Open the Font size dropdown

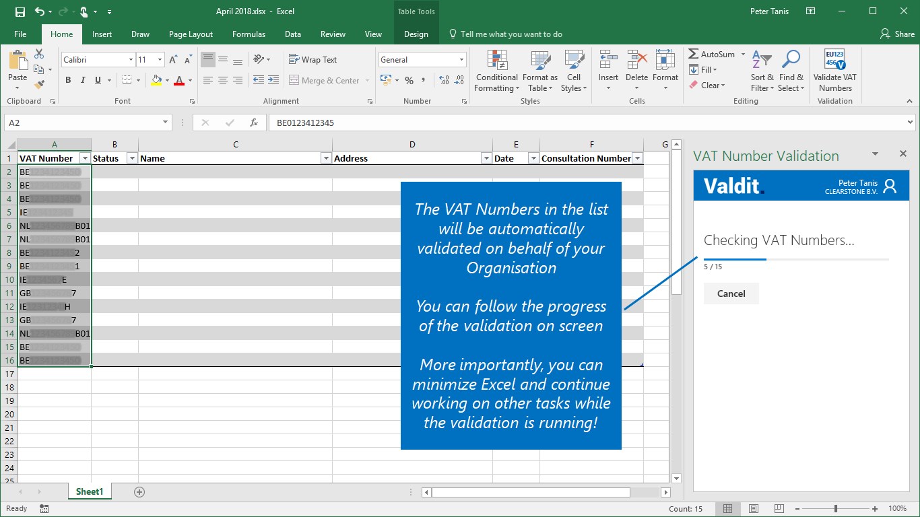[159, 60]
